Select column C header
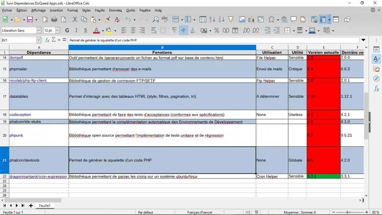The width and height of the screenshot is (382, 215). 272,47
